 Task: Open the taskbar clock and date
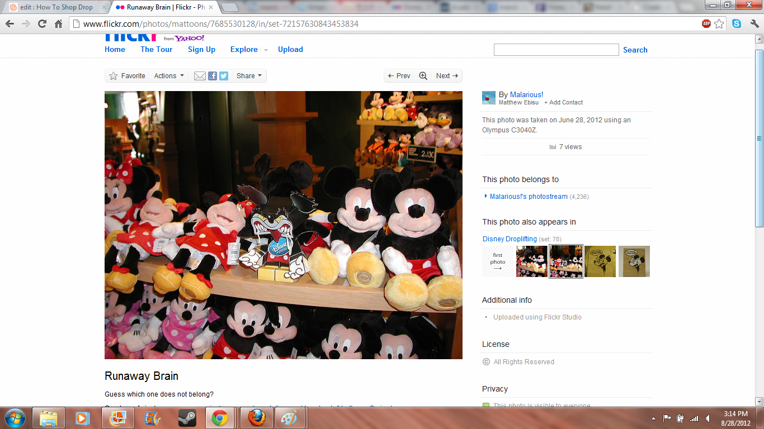[x=735, y=418]
